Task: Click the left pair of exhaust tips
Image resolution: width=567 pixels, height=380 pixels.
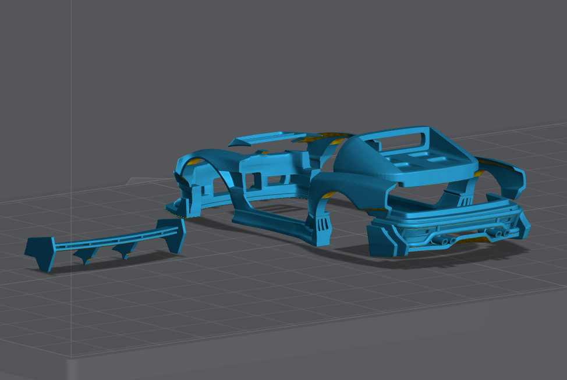Action: (x=448, y=240)
